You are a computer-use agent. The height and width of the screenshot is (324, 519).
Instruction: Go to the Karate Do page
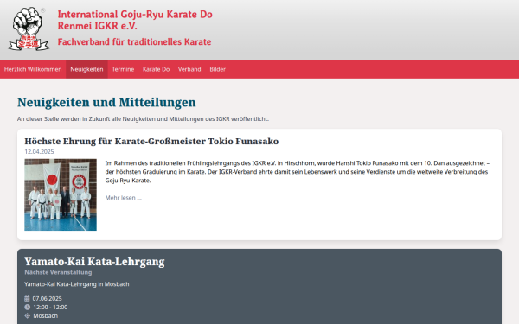tap(156, 69)
